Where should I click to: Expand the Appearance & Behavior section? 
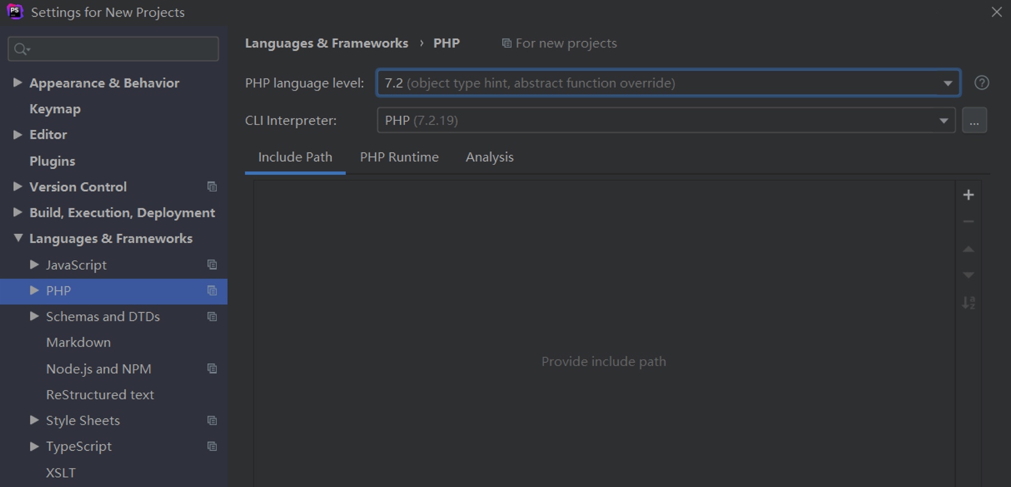coord(18,82)
